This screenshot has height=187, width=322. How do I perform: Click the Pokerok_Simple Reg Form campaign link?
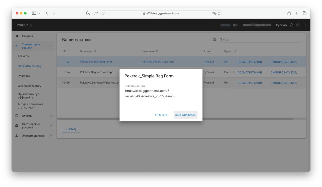158,62
